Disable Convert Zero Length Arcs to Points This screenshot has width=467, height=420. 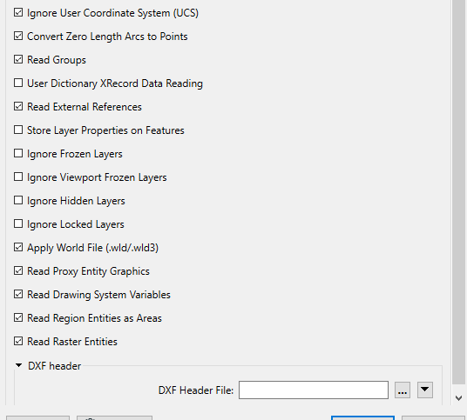click(18, 36)
